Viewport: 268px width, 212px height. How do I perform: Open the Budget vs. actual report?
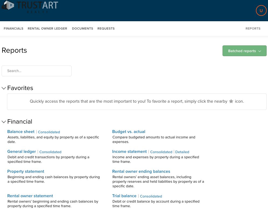(129, 132)
